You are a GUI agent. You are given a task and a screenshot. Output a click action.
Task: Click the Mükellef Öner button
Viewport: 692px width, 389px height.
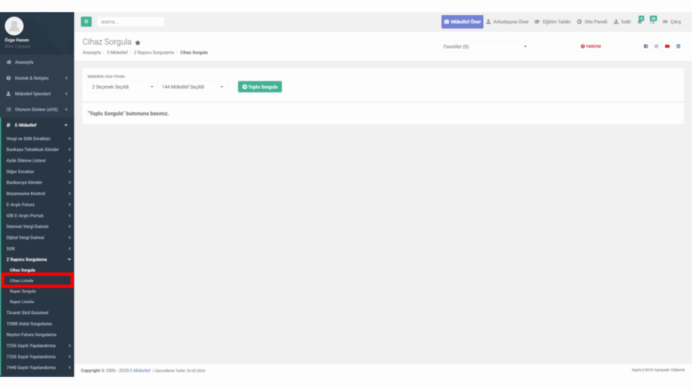[462, 22]
